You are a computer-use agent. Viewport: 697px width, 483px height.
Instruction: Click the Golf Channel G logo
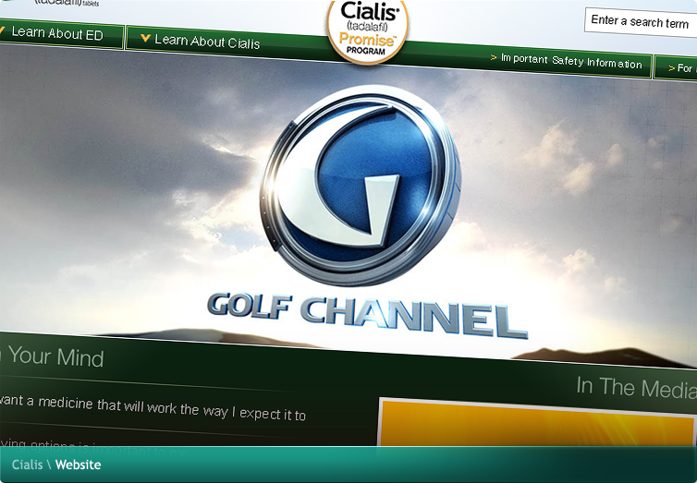pos(361,185)
